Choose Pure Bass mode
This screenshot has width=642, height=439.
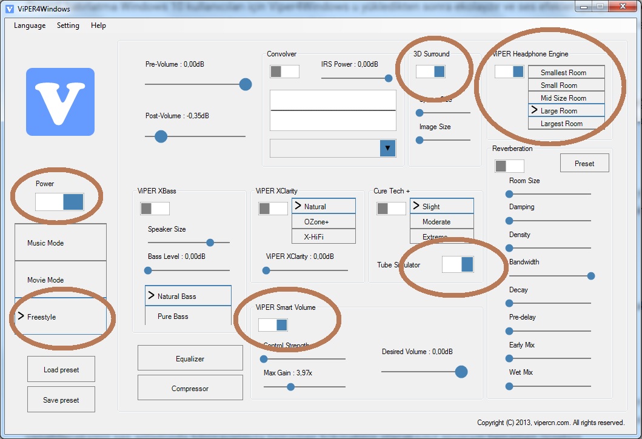(x=189, y=316)
